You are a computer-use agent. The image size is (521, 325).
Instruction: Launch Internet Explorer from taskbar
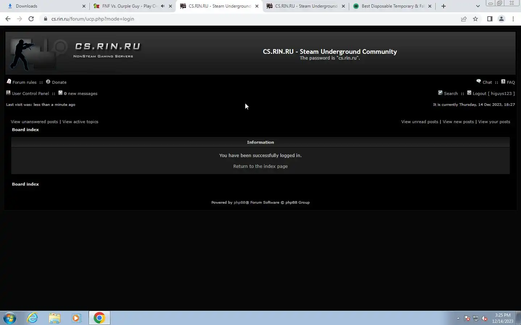(x=33, y=318)
